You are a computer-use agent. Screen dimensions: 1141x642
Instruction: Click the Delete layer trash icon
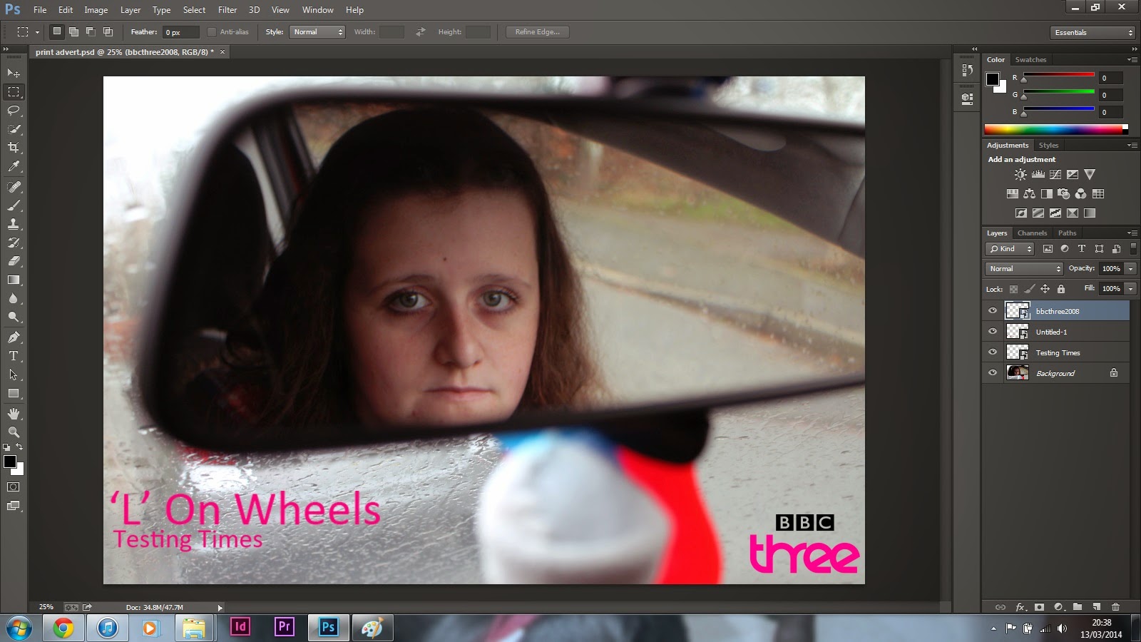(x=1115, y=607)
